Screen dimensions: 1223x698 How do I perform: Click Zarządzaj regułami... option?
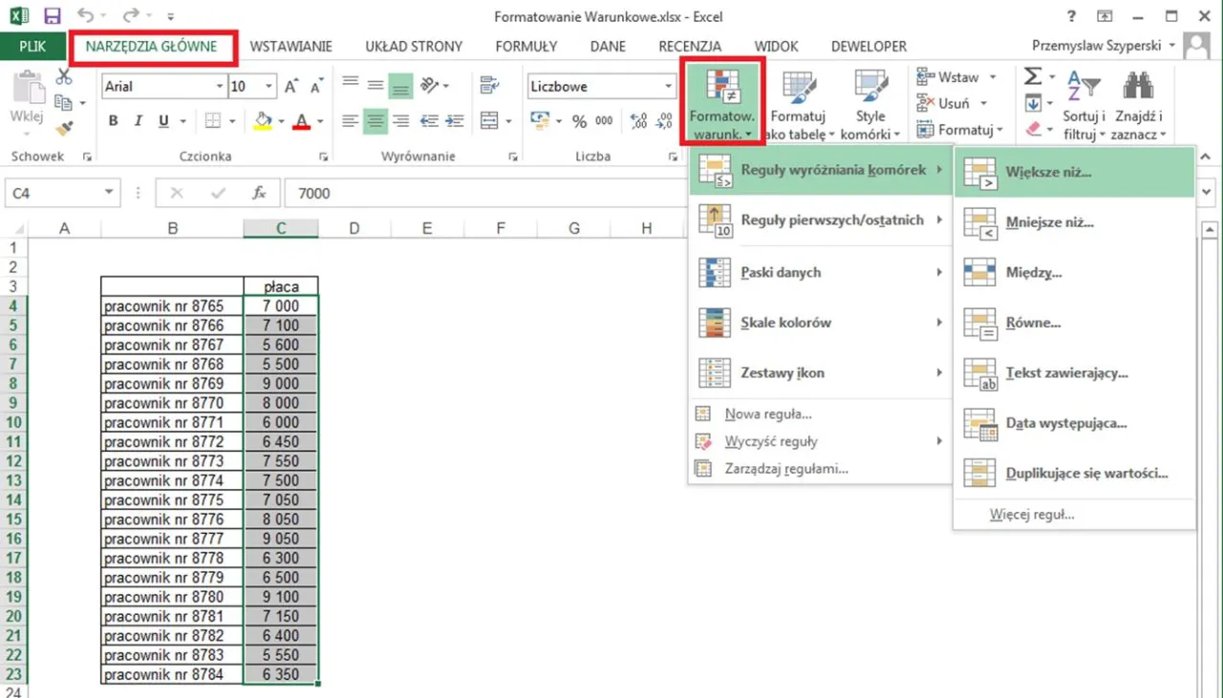click(x=785, y=469)
